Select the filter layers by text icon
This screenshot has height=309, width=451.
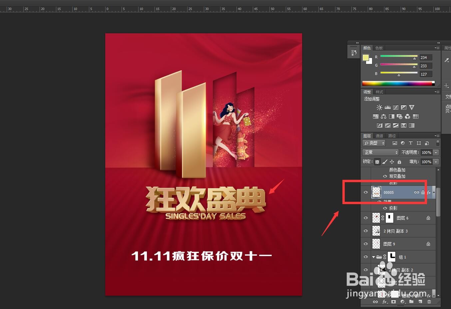[410, 143]
